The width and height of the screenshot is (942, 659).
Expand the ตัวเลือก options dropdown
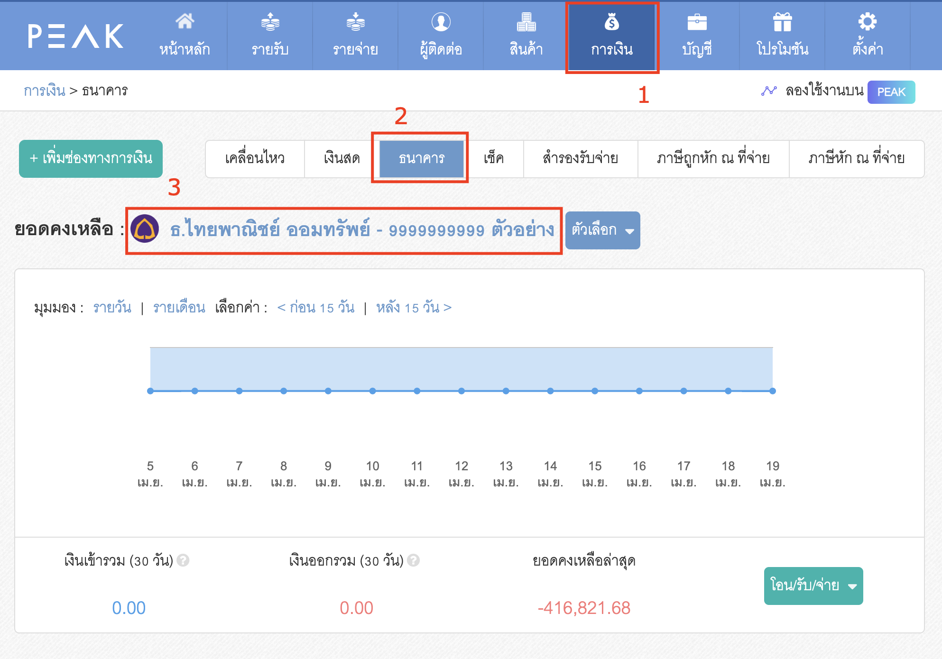603,230
